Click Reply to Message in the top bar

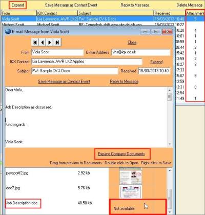135,5
